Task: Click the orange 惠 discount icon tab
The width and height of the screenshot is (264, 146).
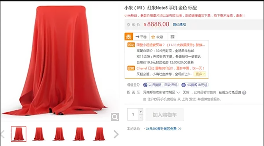Action: click(x=129, y=36)
